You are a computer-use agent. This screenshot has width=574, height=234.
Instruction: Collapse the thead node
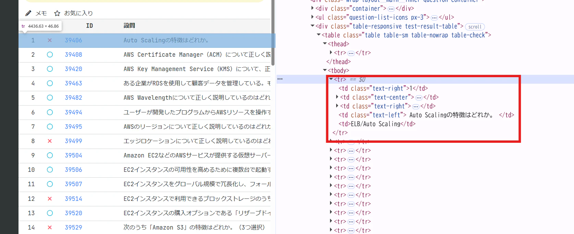click(325, 43)
